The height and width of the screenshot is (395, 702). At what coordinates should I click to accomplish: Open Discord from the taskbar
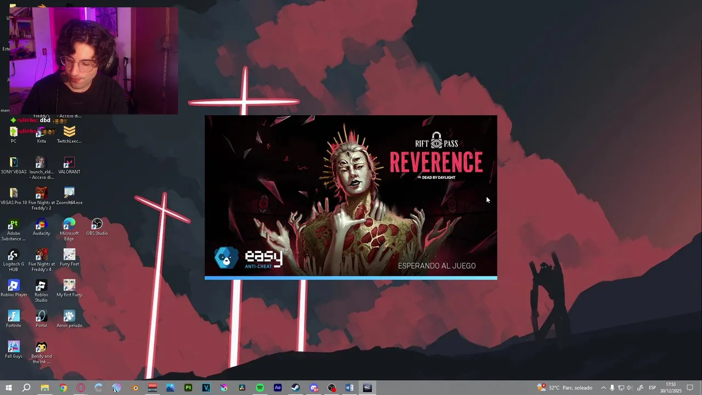pyautogui.click(x=314, y=388)
